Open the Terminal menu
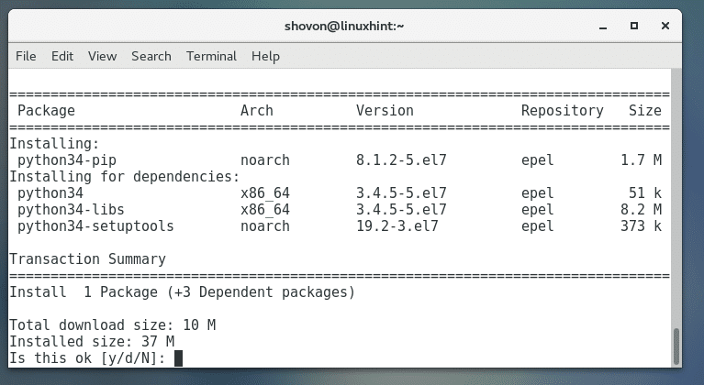Image resolution: width=704 pixels, height=385 pixels. (211, 56)
